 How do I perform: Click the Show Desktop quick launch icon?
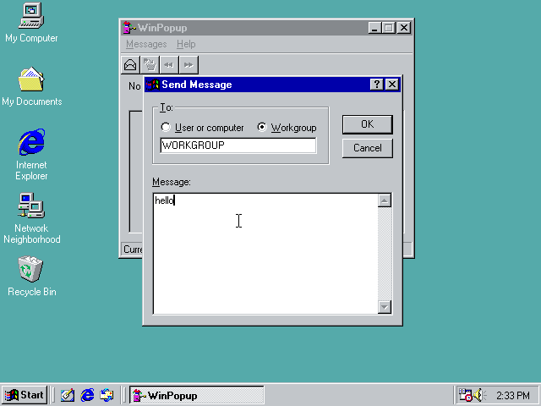click(x=68, y=395)
